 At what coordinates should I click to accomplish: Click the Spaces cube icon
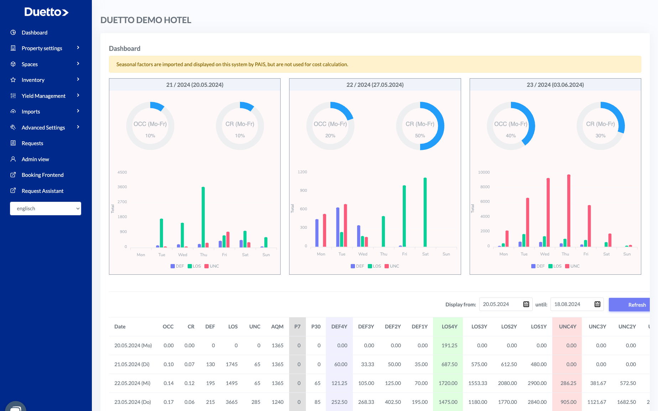(13, 64)
